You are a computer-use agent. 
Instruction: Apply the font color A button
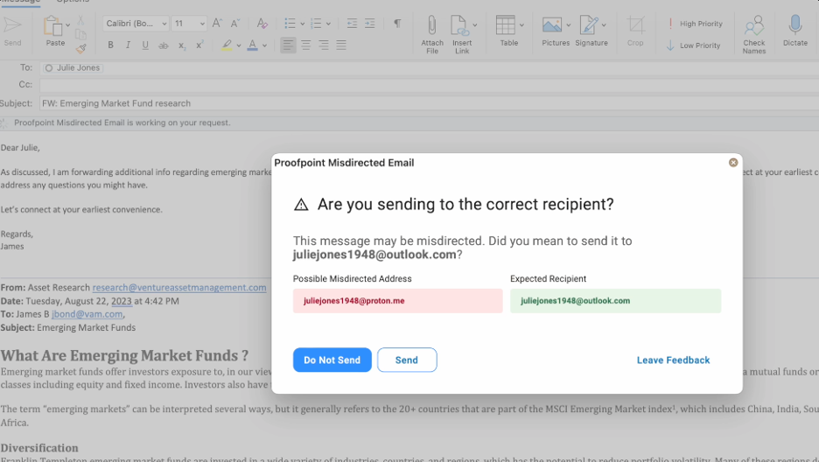pos(252,45)
